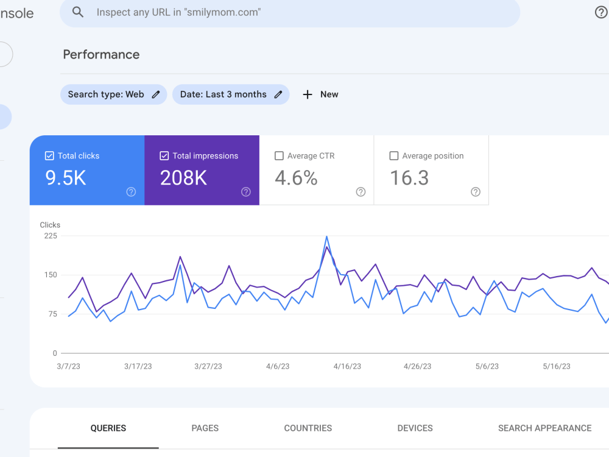Viewport: 609px width, 457px height.
Task: Click the Performance page heading
Action: pos(101,54)
